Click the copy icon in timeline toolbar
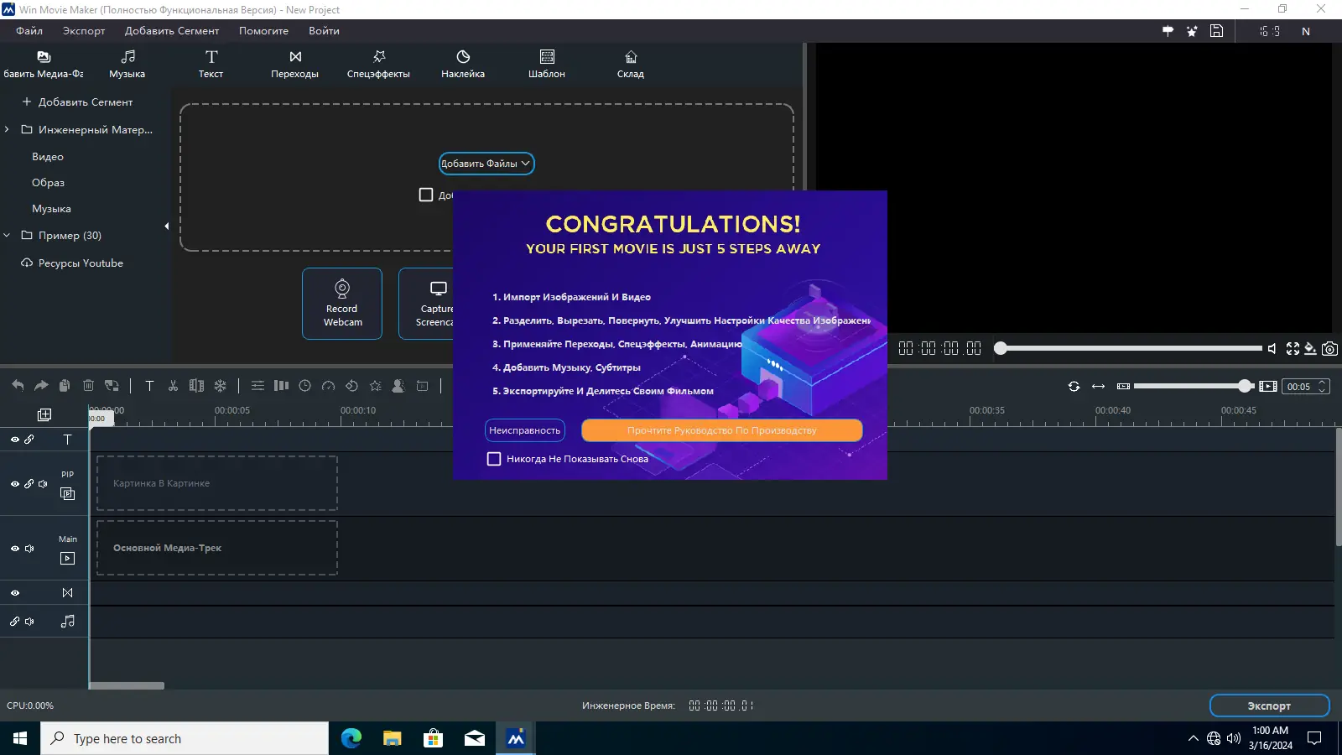The image size is (1342, 755). [65, 386]
